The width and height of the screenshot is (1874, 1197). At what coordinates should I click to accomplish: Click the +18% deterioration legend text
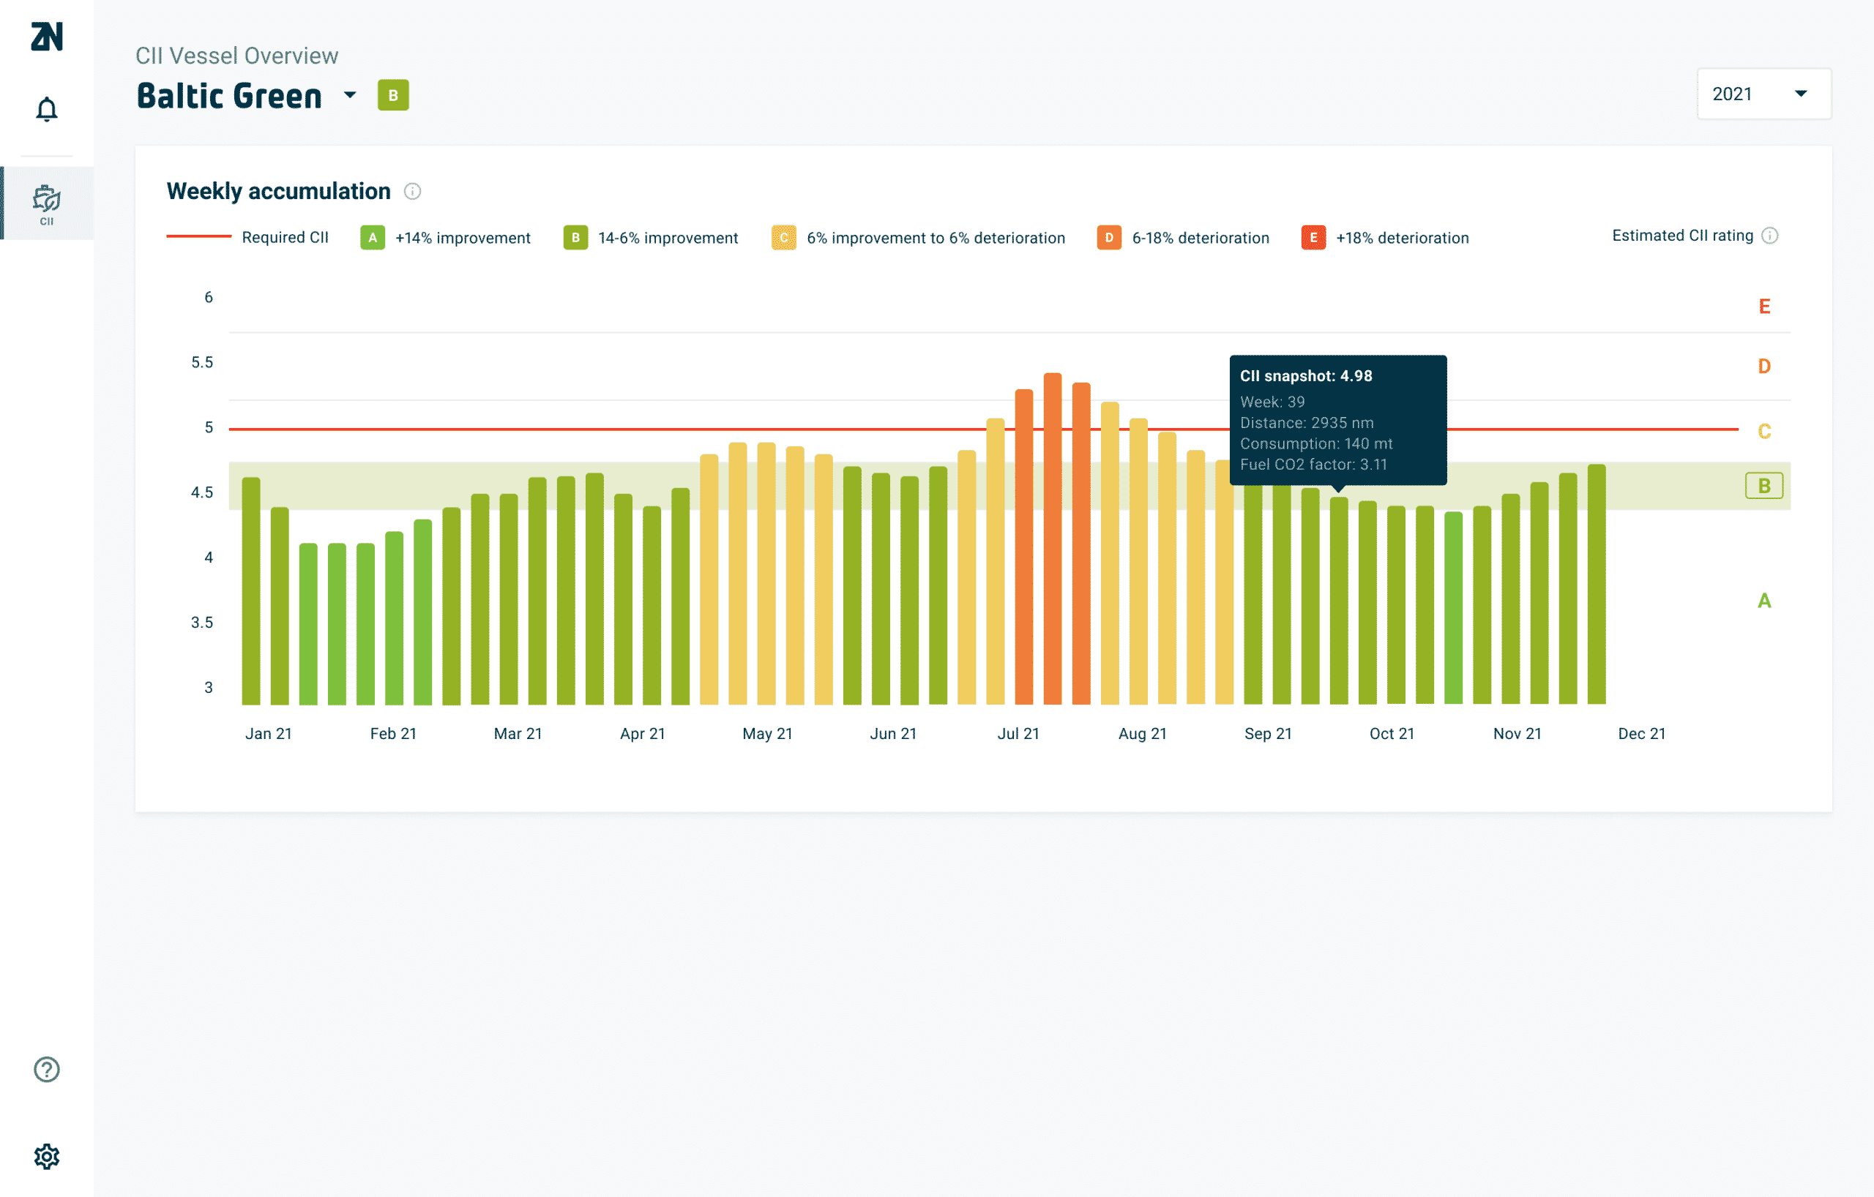click(1403, 238)
